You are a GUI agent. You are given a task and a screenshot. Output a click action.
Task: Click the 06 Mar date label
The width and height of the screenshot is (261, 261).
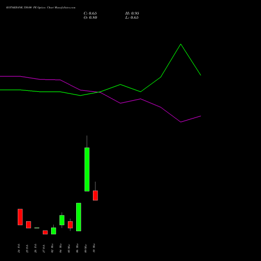click(x=77, y=248)
